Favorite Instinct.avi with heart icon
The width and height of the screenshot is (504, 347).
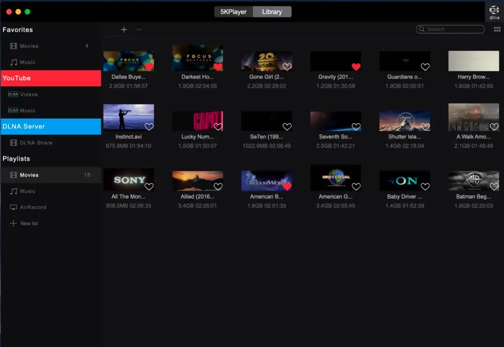click(149, 127)
